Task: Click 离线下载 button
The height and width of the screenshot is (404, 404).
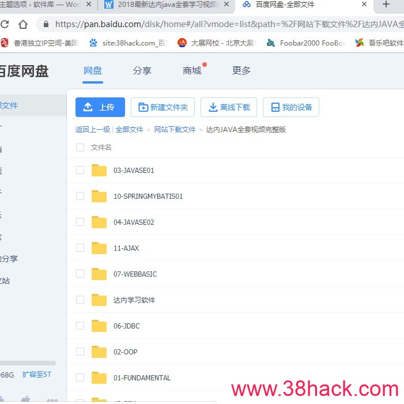Action: [229, 107]
